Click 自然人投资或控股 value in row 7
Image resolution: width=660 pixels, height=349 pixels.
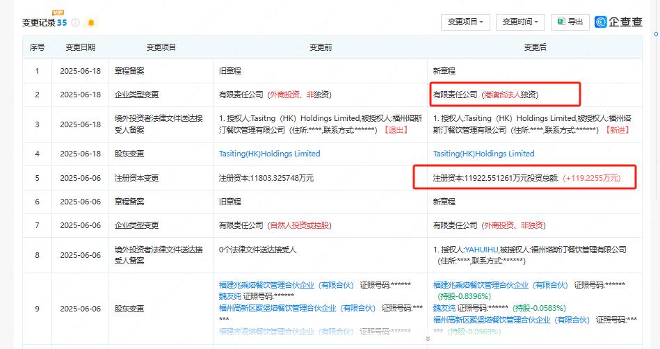tap(300, 225)
